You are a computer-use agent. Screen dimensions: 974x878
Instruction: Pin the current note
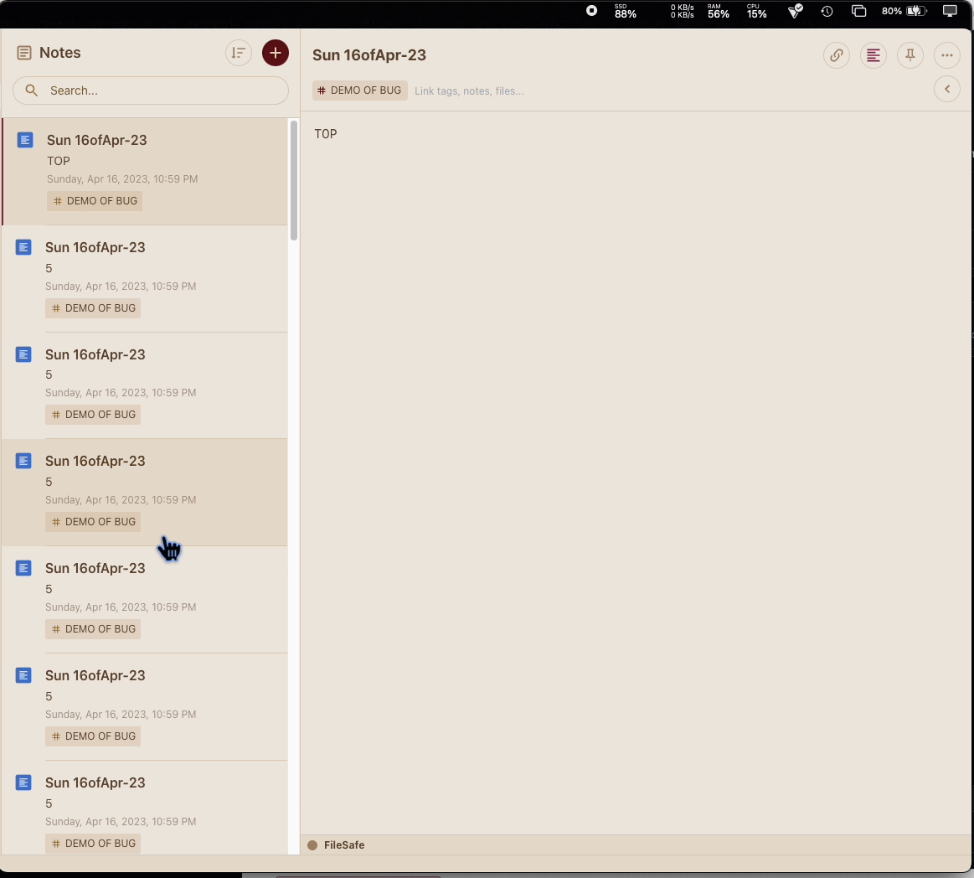[x=910, y=55]
